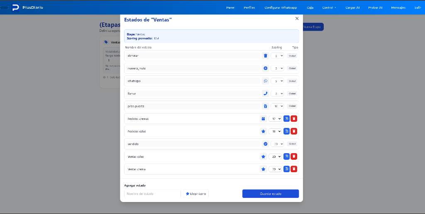This screenshot has width=425, height=214.
Task: Click the Pedidos cremas name field
Action: [x=191, y=119]
